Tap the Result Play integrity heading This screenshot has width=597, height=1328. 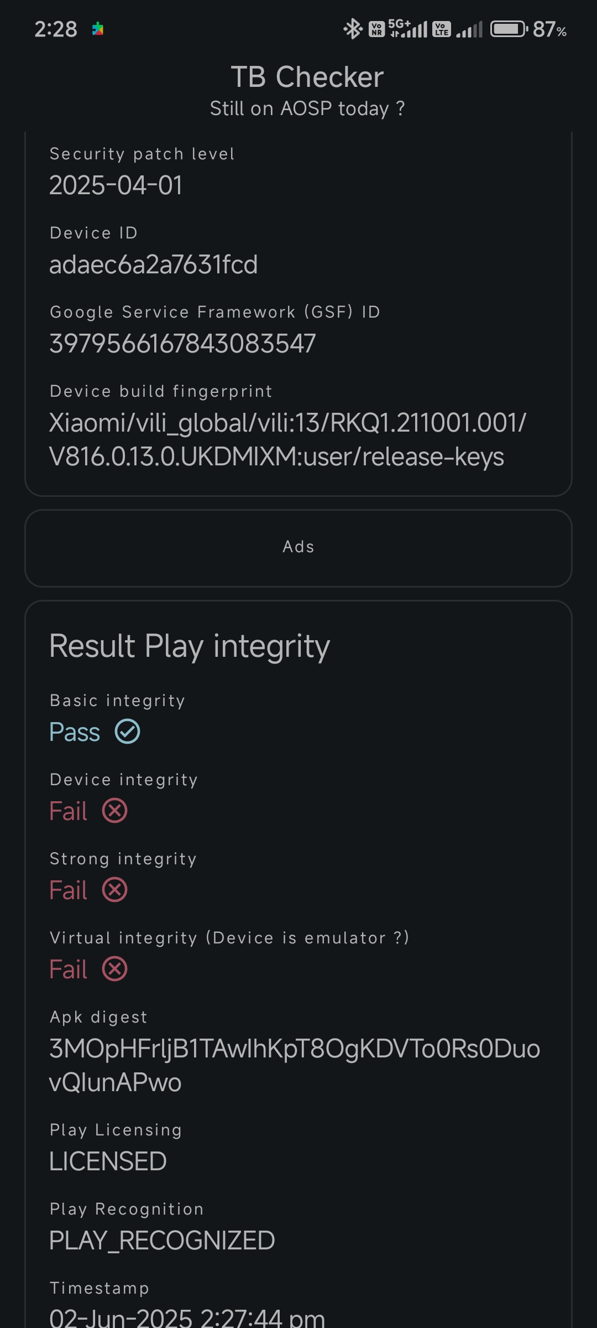coord(190,646)
